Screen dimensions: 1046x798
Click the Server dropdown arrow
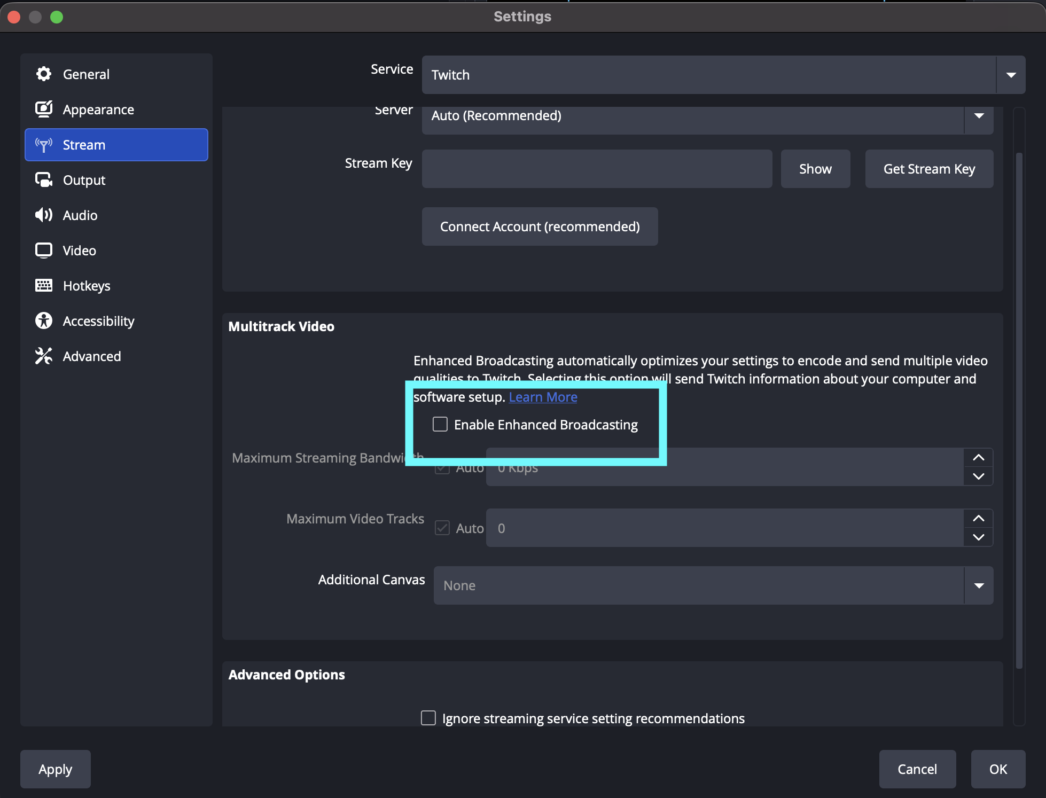(x=979, y=116)
